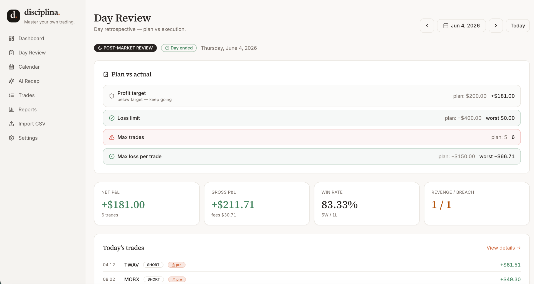Click the 08:02 trade time
Viewport: 534px width, 284px height.
(x=109, y=279)
